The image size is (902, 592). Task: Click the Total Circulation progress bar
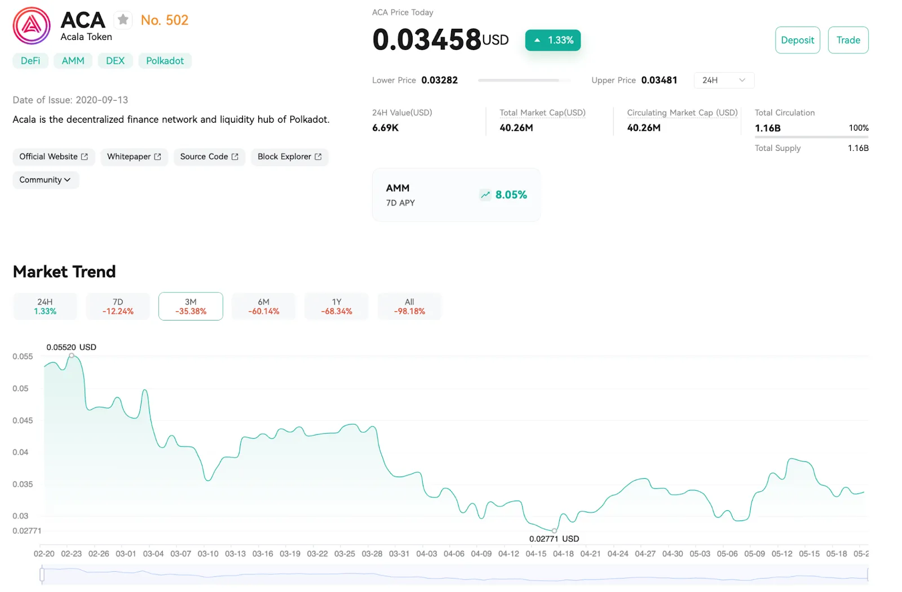tap(812, 137)
